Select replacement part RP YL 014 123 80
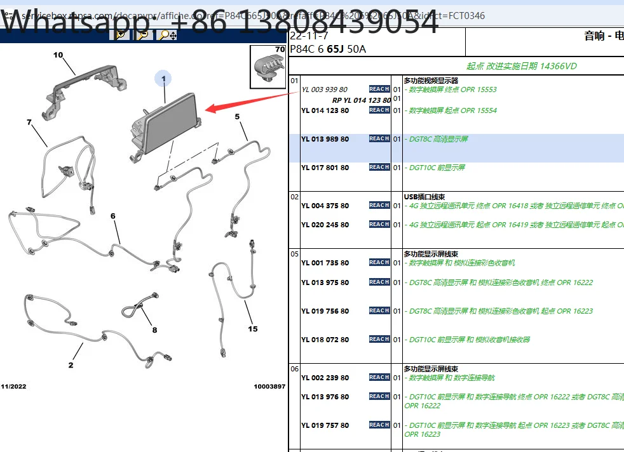This screenshot has height=452, width=624. (362, 100)
